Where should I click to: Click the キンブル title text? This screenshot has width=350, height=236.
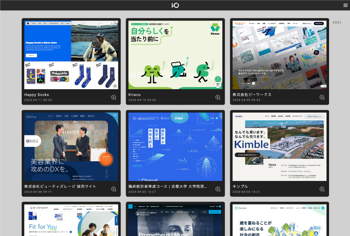tap(240, 186)
